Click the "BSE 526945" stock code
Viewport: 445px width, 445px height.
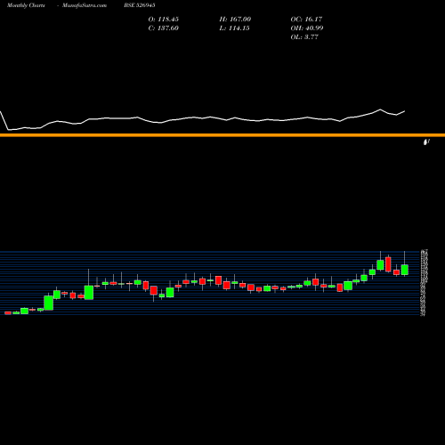pos(140,5)
